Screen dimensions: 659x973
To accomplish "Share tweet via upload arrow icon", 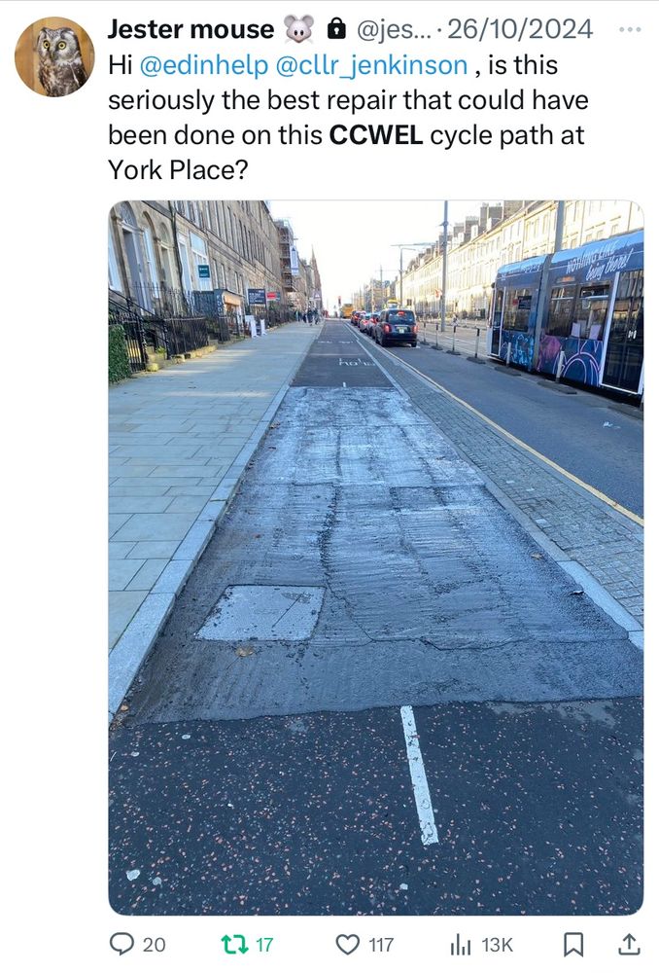I will point(629,944).
